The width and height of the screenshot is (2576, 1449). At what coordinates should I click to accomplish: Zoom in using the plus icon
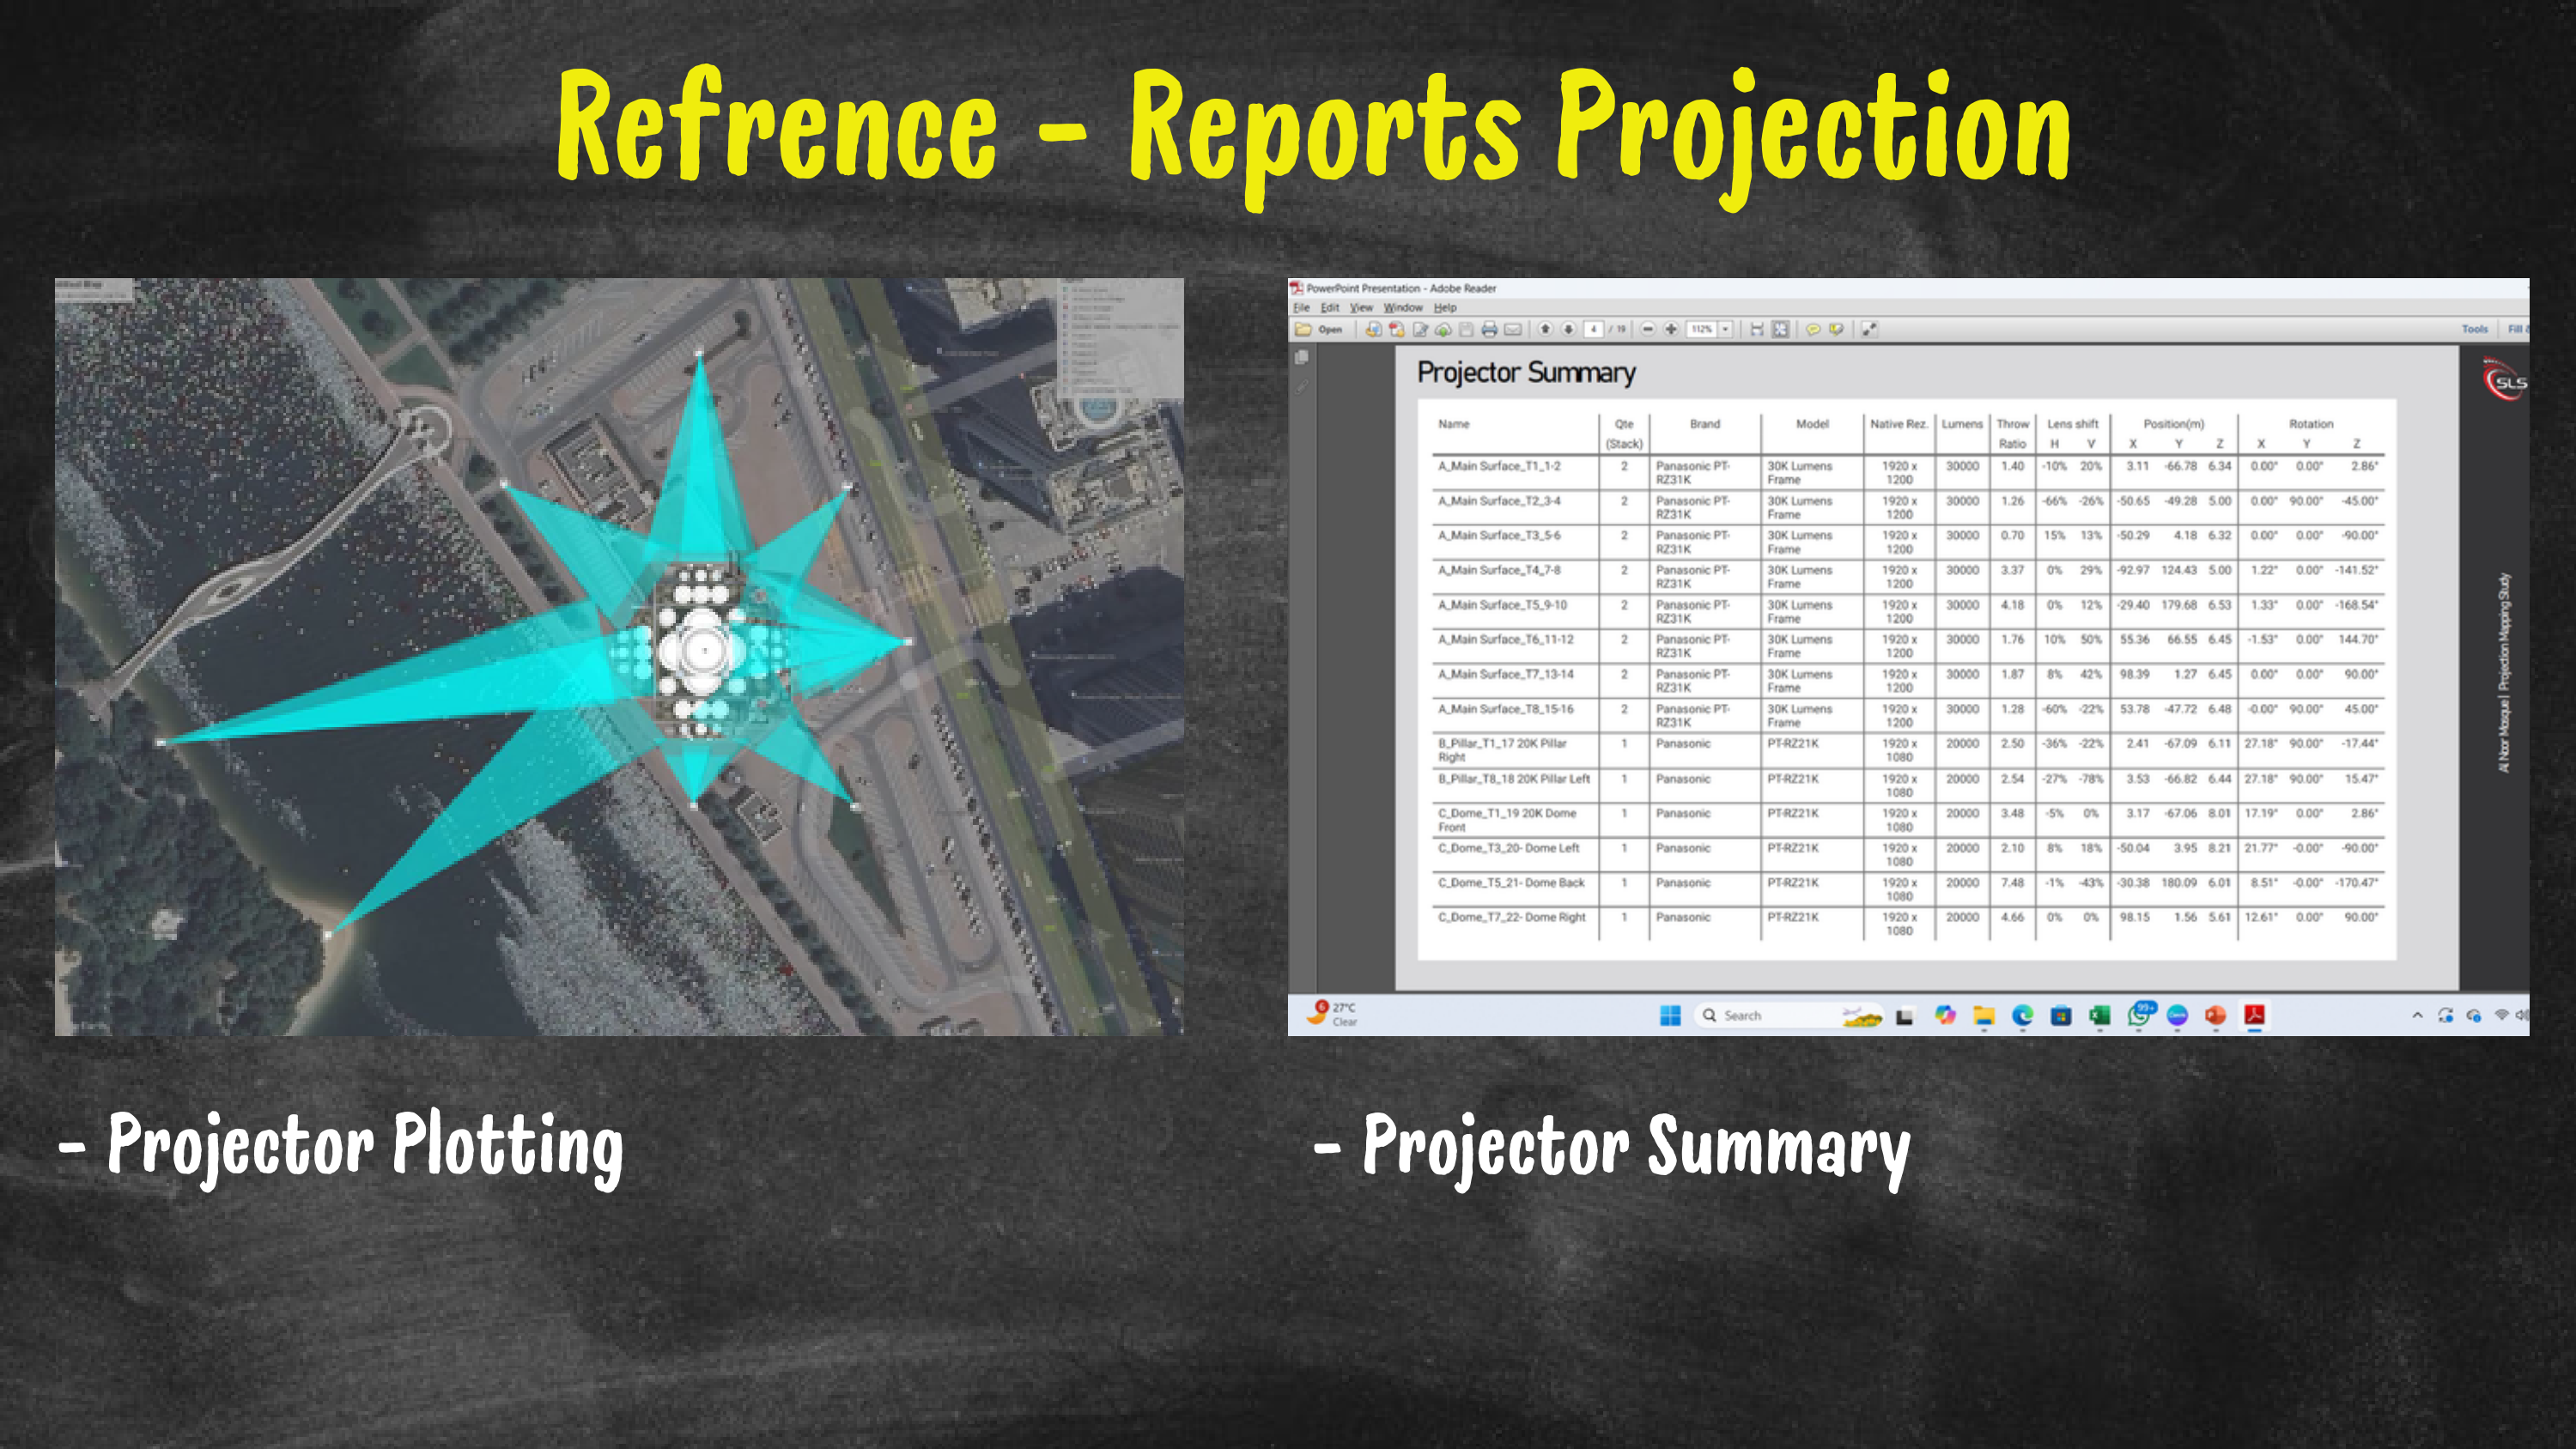point(1671,330)
